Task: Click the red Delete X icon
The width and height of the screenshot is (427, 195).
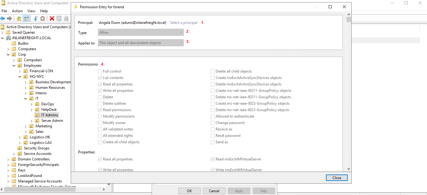Action: click(52, 19)
